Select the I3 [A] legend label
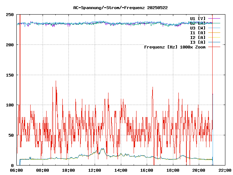This screenshot has width=233, height=175. (198, 42)
